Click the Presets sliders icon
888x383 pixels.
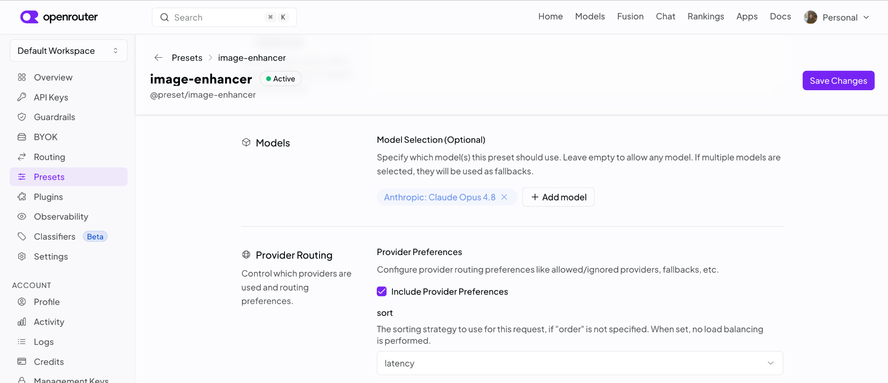coord(22,177)
